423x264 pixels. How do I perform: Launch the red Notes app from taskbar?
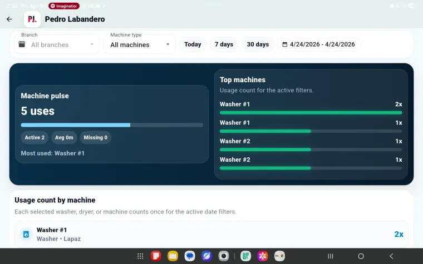tap(156, 256)
